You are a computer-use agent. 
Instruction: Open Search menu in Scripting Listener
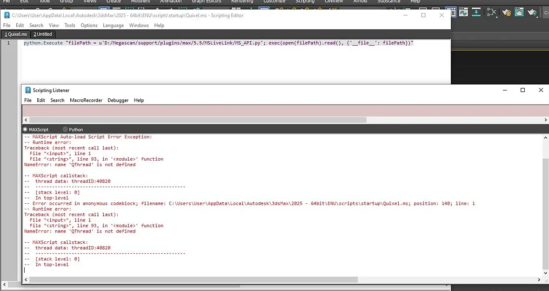[57, 100]
